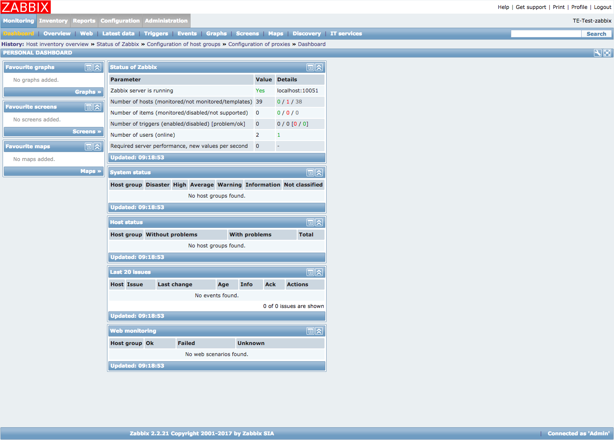Collapse the Web monitoring widget
The width and height of the screenshot is (614, 440).
[319, 331]
